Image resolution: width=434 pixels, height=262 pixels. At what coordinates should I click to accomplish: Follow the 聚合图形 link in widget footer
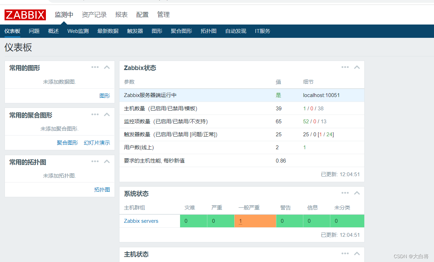click(x=68, y=143)
